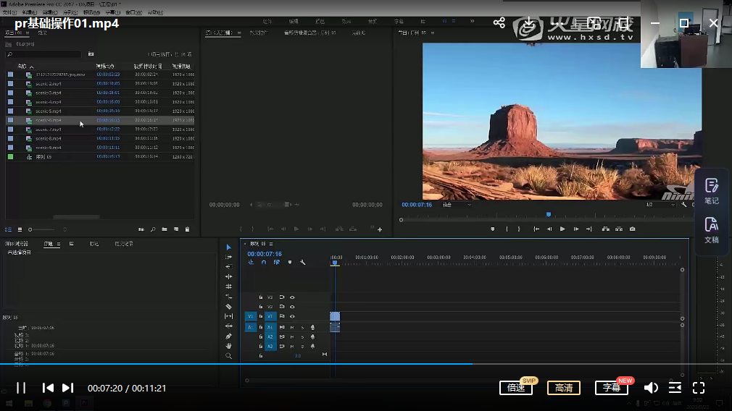Viewport: 732px width, 411px height.
Task: Toggle V1 track output eye
Action: [292, 316]
